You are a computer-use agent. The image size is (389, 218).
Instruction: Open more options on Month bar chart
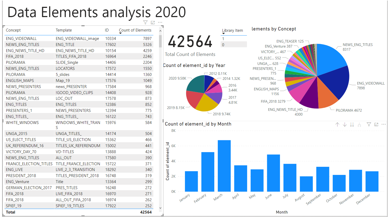click(383, 124)
